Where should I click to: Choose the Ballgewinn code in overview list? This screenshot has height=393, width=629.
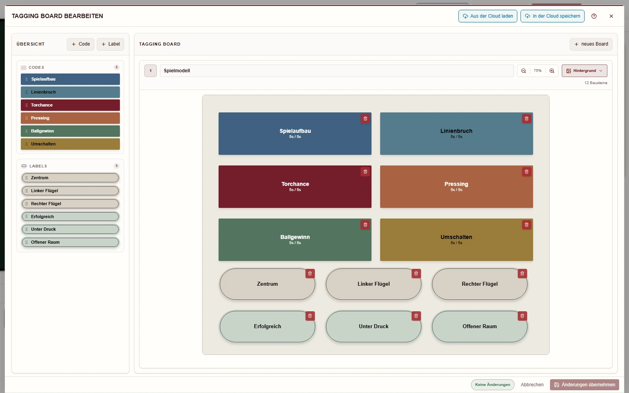click(x=70, y=131)
